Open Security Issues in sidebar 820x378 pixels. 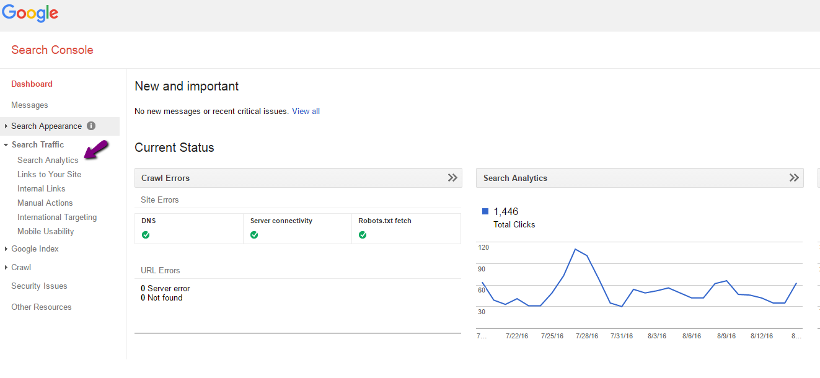(39, 286)
